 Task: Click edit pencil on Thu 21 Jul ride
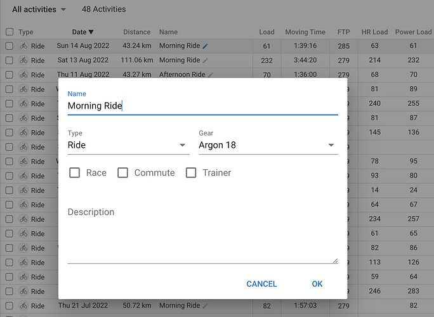point(205,306)
